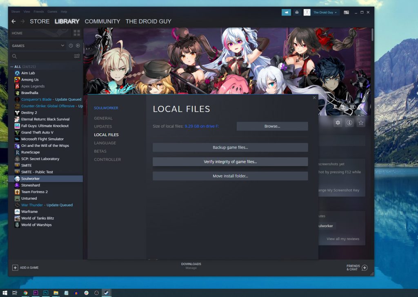Switch to Chrome on the taskbar
This screenshot has width=418, height=297.
[25, 293]
